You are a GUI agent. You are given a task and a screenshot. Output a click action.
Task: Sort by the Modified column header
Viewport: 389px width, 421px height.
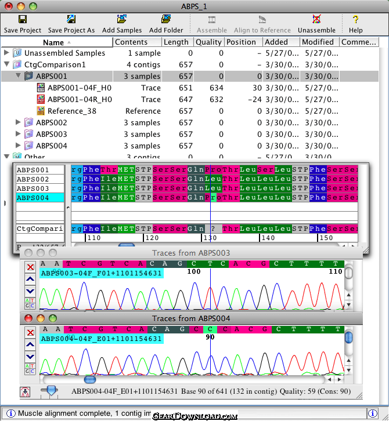pyautogui.click(x=319, y=42)
